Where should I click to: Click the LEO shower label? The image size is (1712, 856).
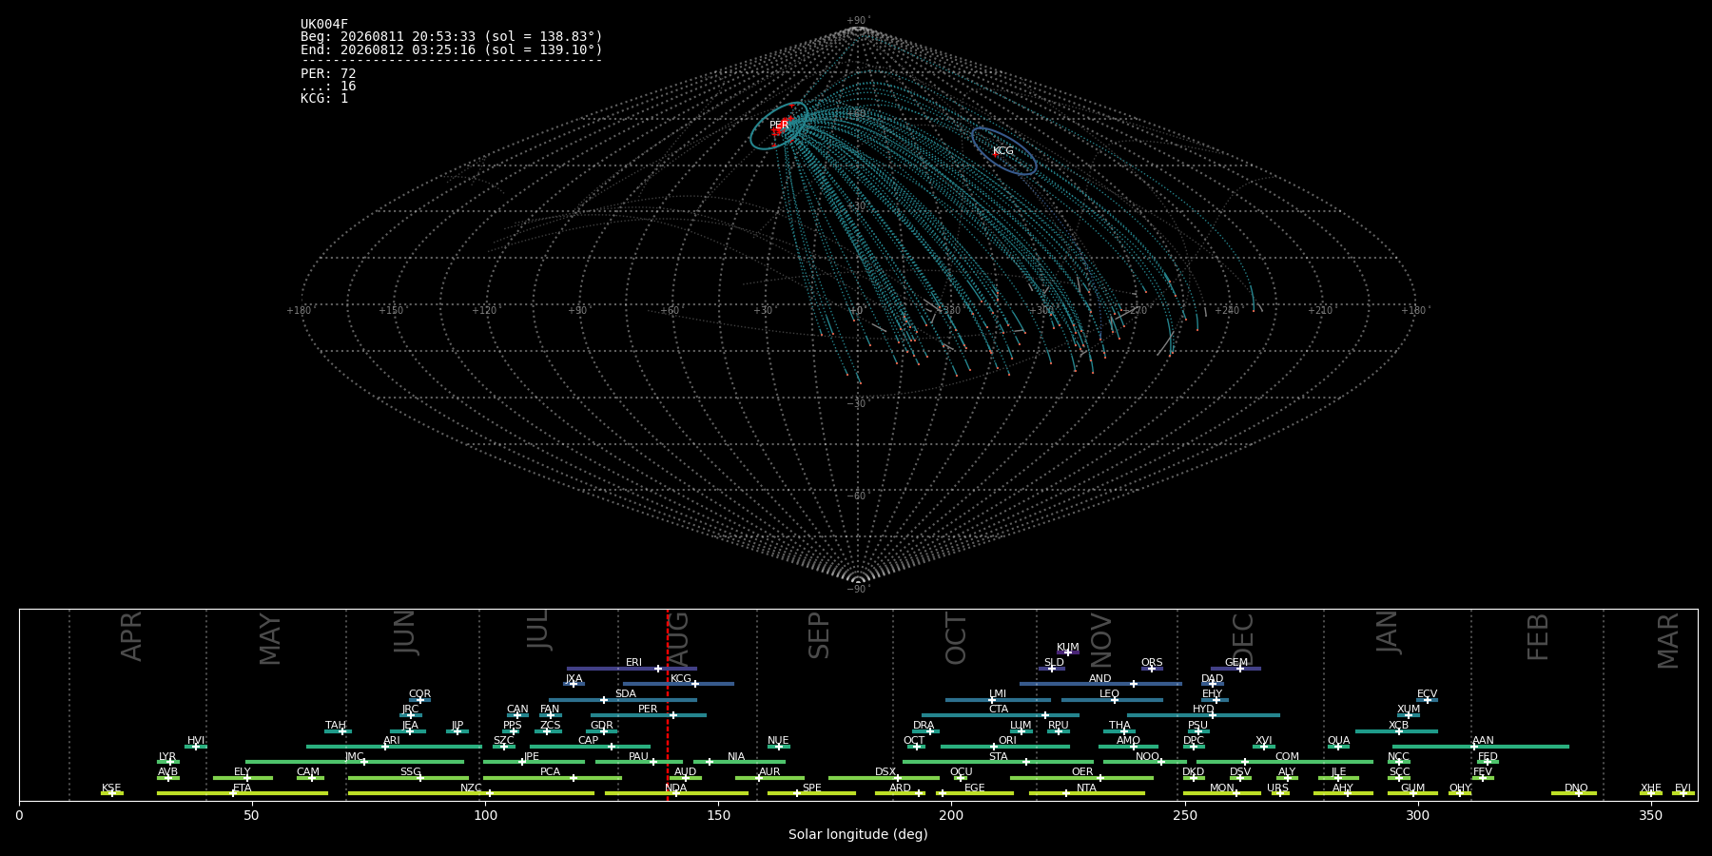1110,694
